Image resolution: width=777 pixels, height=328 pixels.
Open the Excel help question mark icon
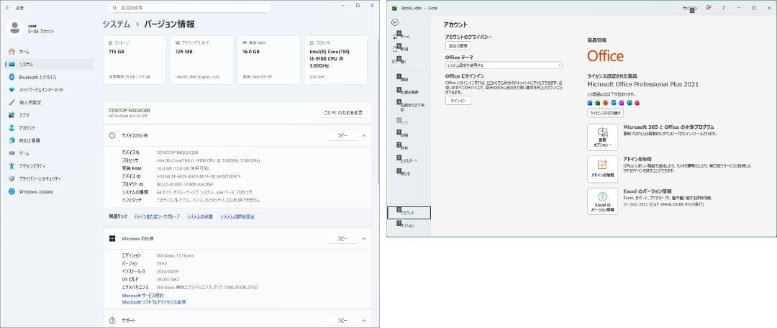tap(723, 8)
